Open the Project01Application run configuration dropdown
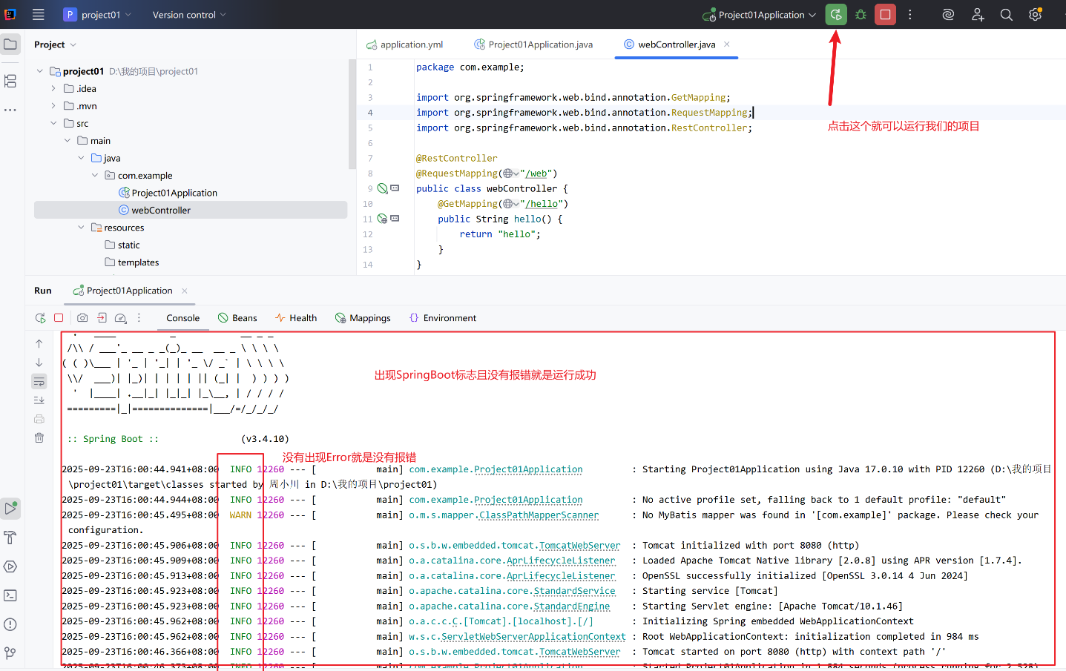Image resolution: width=1066 pixels, height=671 pixels. (x=759, y=15)
